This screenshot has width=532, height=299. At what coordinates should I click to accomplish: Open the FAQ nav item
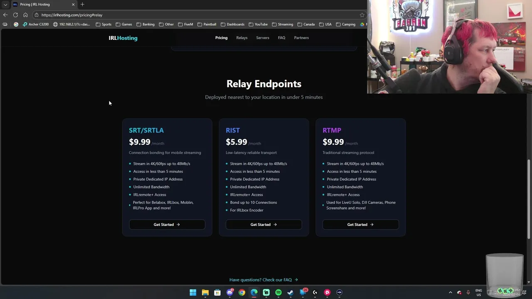[281, 38]
